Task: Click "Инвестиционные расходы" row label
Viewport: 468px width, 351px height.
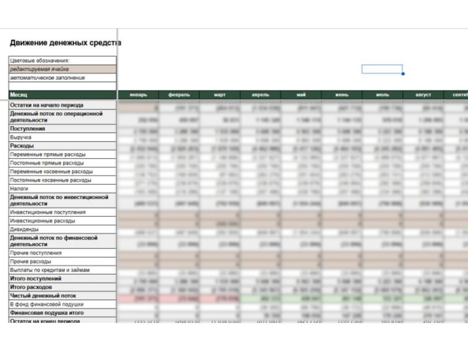Action: [63, 221]
